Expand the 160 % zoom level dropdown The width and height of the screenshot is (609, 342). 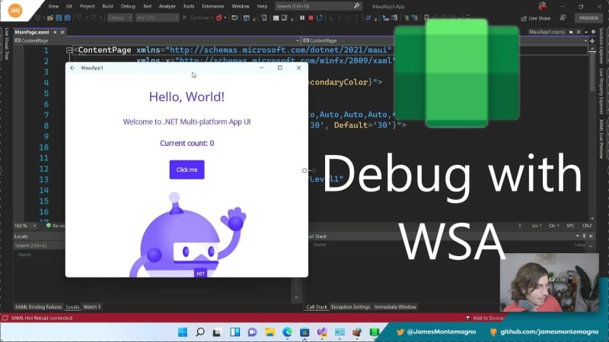(23, 226)
